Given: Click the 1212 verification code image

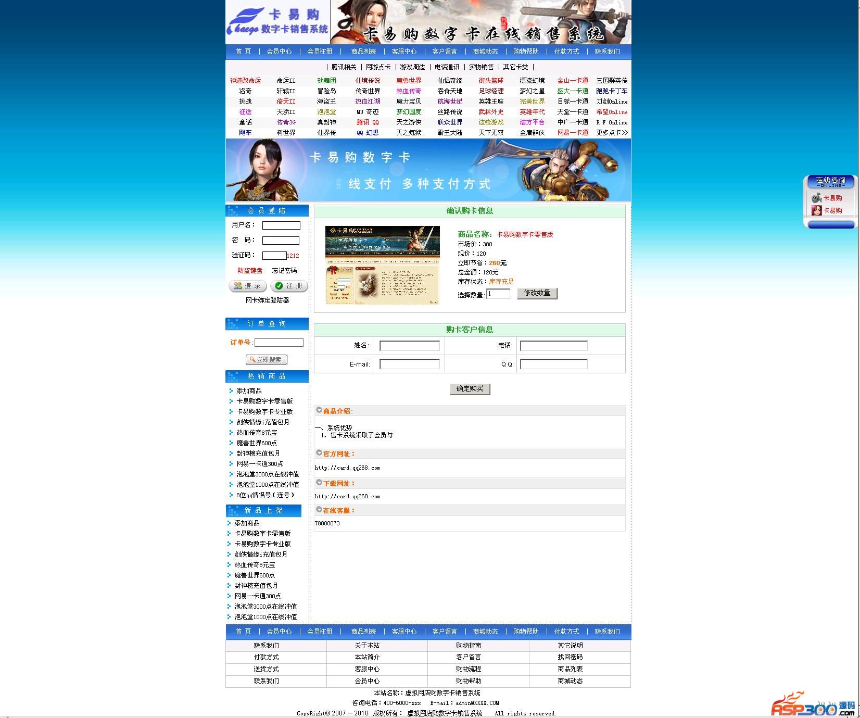Looking at the screenshot, I should (293, 256).
